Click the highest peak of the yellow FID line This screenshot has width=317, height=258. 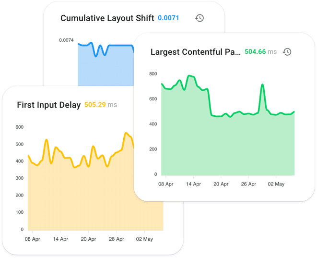coord(126,133)
